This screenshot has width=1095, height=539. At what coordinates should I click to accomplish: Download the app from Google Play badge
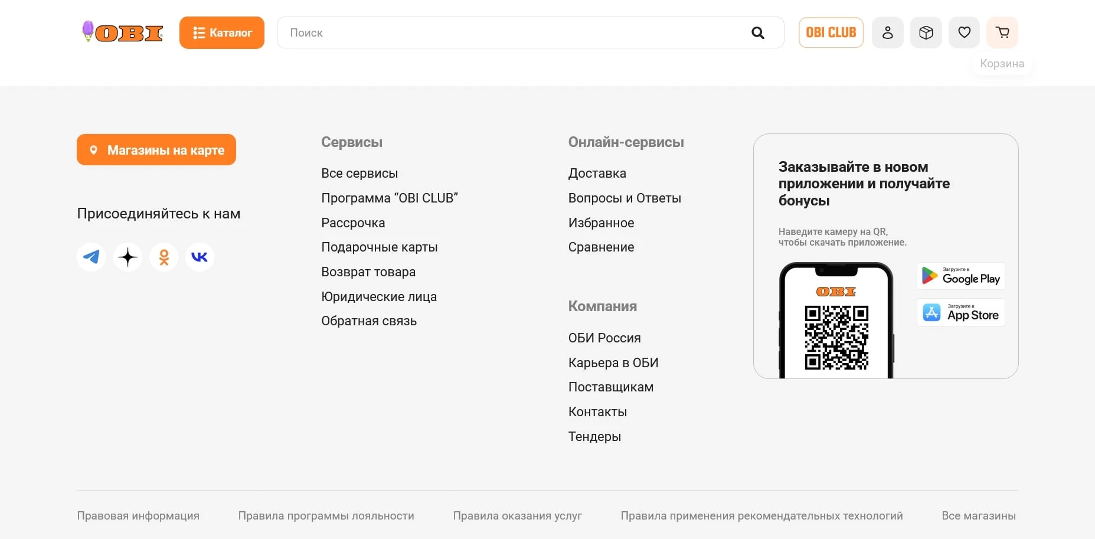pyautogui.click(x=960, y=276)
